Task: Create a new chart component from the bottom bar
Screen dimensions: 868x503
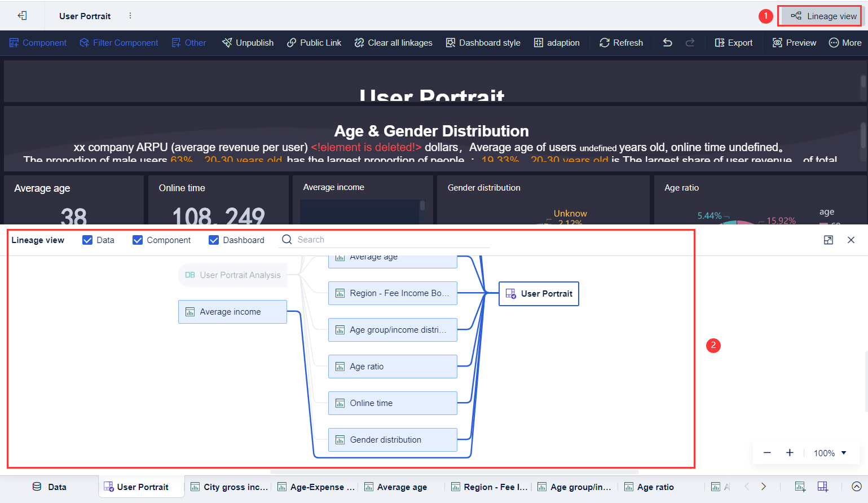Action: click(x=800, y=486)
